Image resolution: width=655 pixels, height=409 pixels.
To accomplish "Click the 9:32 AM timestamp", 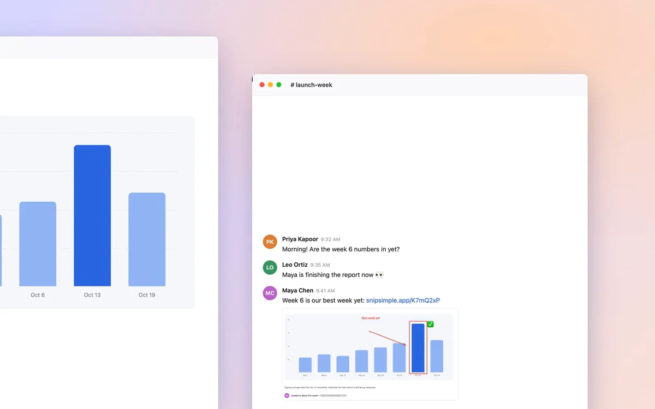I will tap(330, 239).
